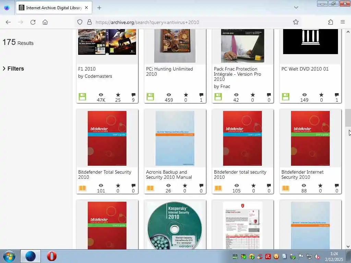Click the blue globe browser taskbar icon
Image resolution: width=351 pixels, height=263 pixels.
point(31,256)
